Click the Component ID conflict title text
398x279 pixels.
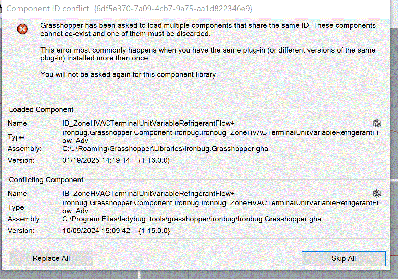click(48, 9)
